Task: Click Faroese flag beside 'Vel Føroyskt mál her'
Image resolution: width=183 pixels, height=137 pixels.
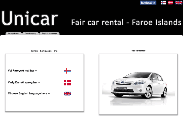Action: 67,71
